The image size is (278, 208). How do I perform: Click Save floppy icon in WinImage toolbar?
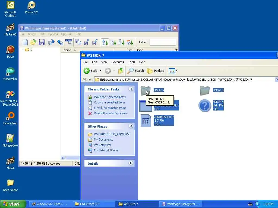pos(42,42)
